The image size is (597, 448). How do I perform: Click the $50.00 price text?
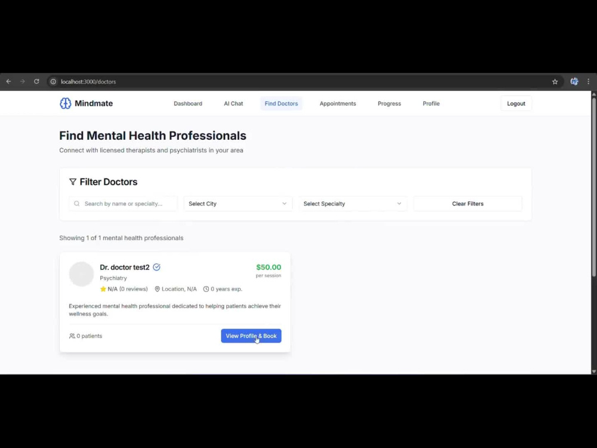(269, 267)
